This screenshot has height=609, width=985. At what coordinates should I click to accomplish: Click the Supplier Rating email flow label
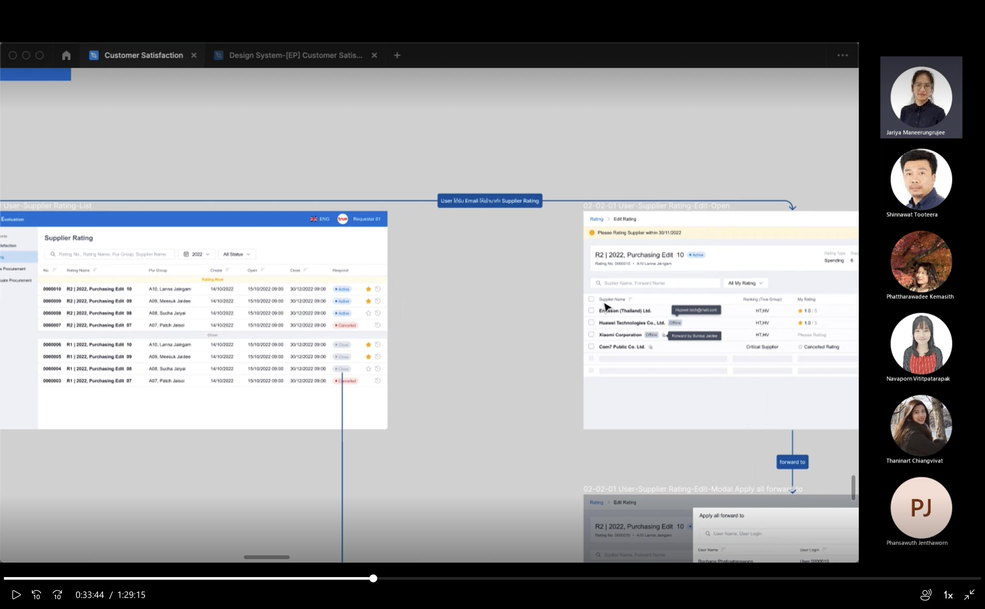click(x=490, y=201)
